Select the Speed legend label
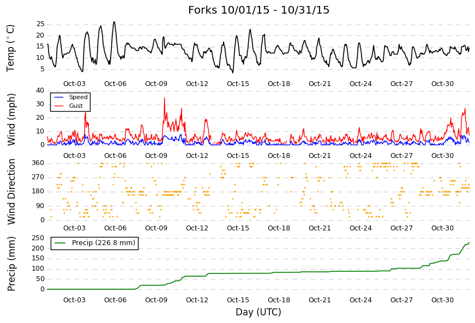 tap(78, 97)
